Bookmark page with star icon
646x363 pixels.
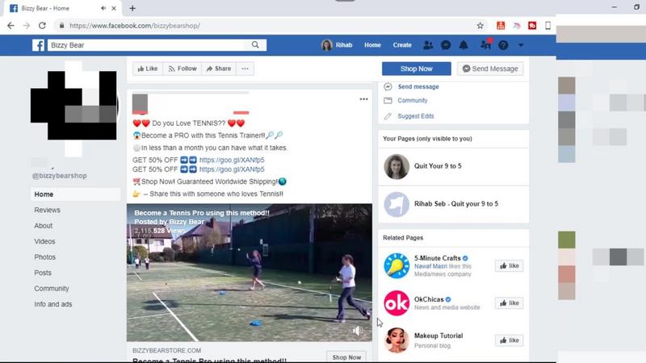(480, 26)
